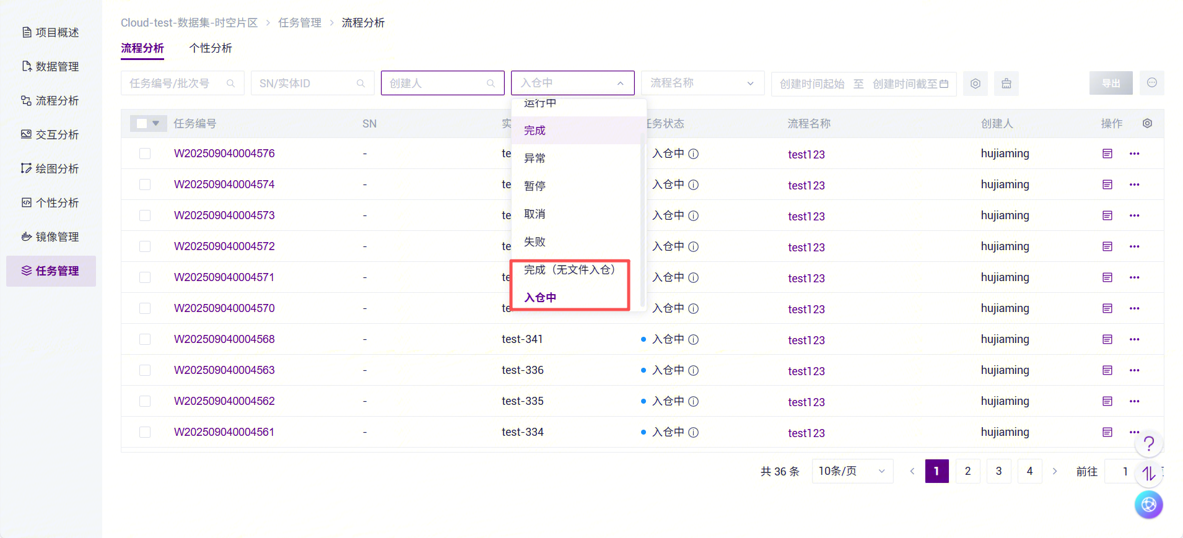This screenshot has height=538, width=1183.
Task: Expand the 流程名称 filter dropdown
Action: point(702,83)
